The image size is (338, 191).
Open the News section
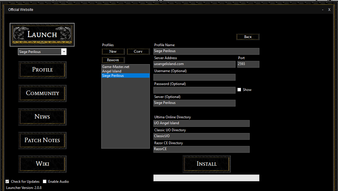pyautogui.click(x=42, y=117)
